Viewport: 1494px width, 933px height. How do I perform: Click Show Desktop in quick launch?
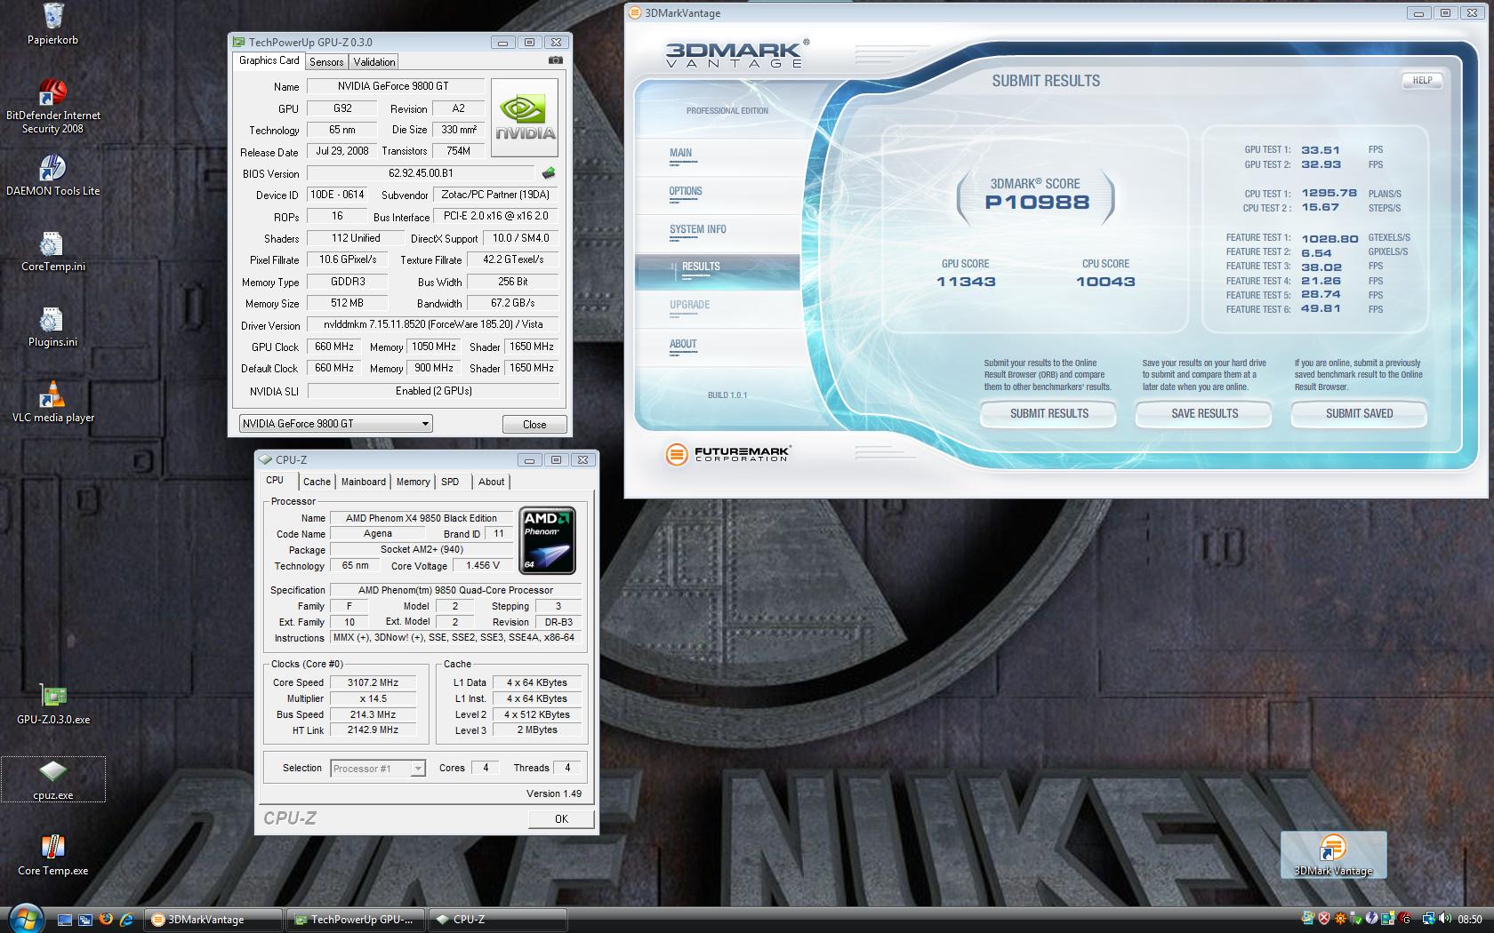coord(65,920)
